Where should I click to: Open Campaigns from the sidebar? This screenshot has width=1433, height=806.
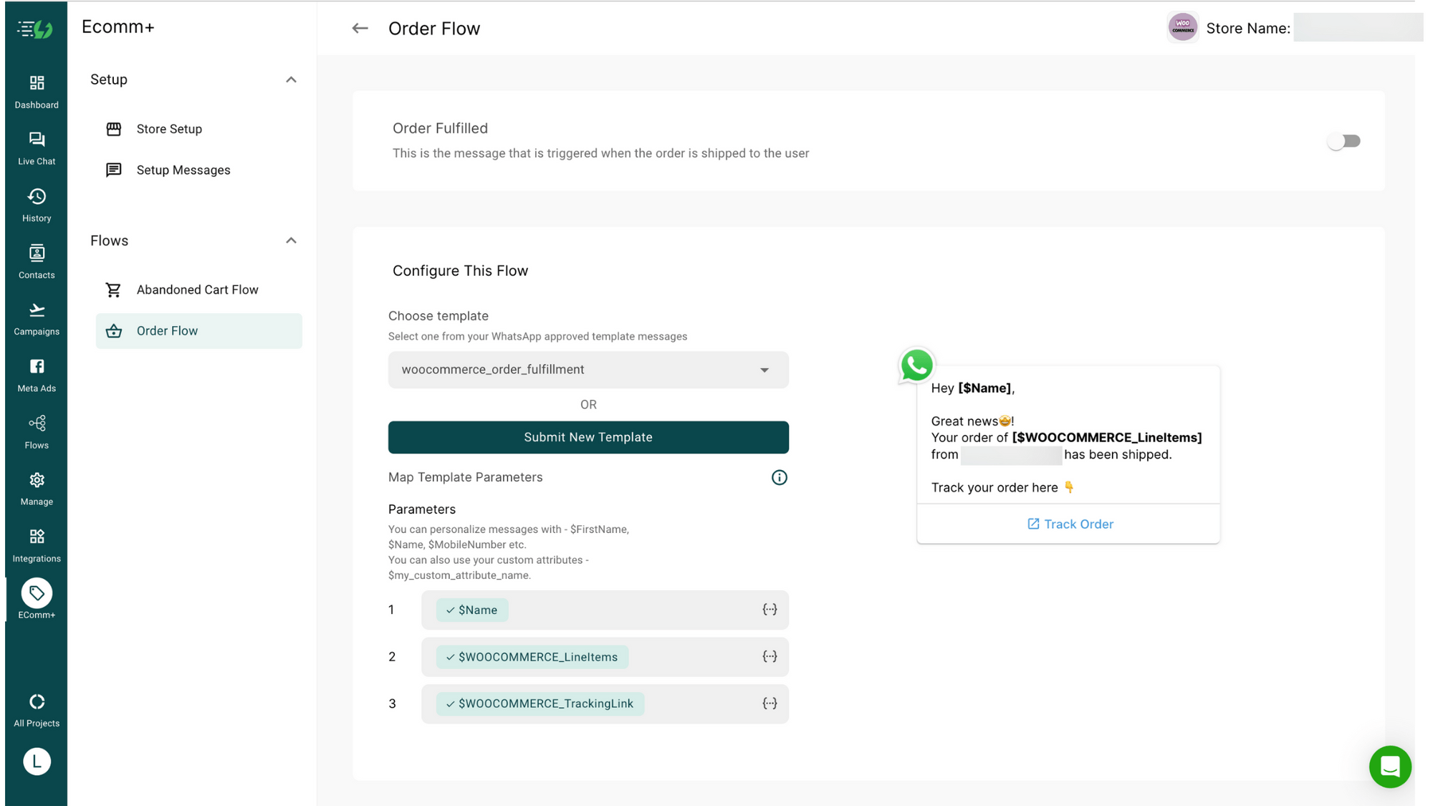click(36, 315)
